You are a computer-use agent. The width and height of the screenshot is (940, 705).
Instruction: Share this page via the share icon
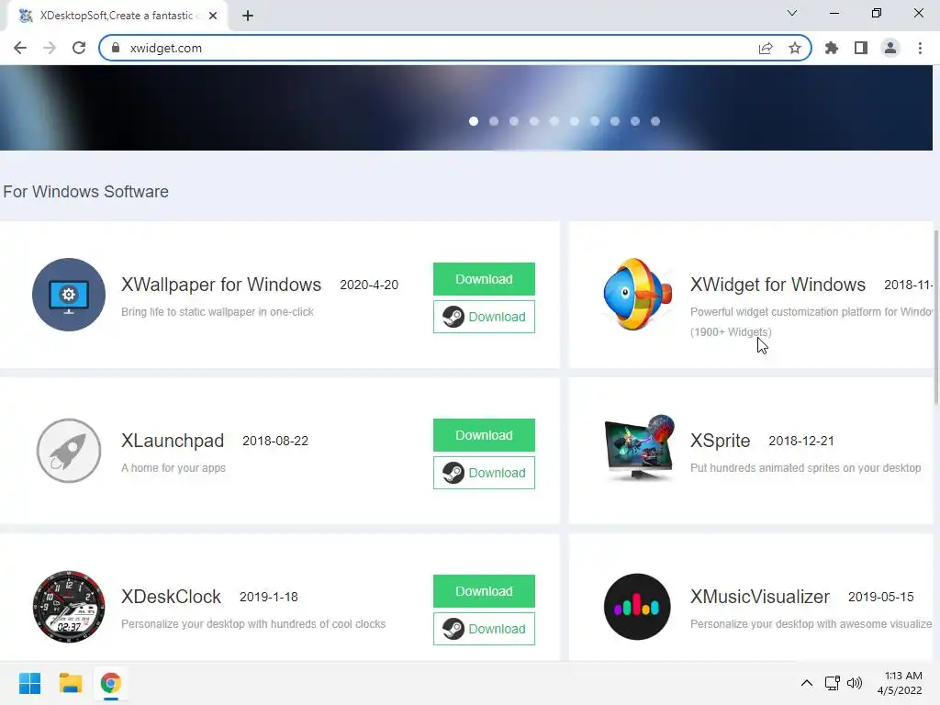(766, 48)
